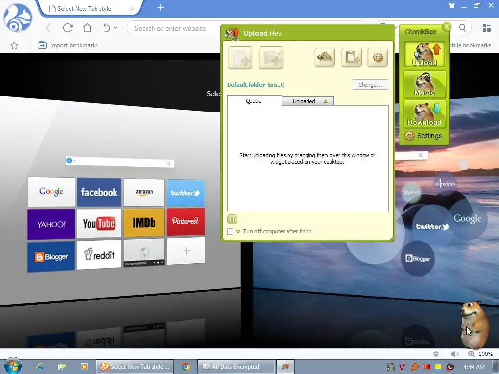Open Chrome from the taskbar
Screen dimensions: 499x374
coord(186,367)
